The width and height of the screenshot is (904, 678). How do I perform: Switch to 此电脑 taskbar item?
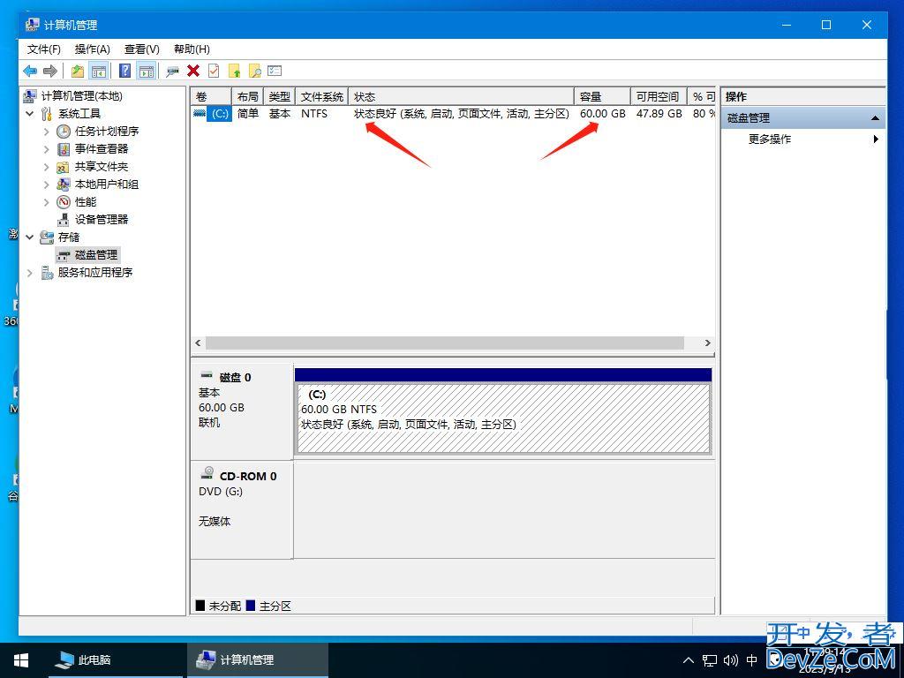[116, 660]
